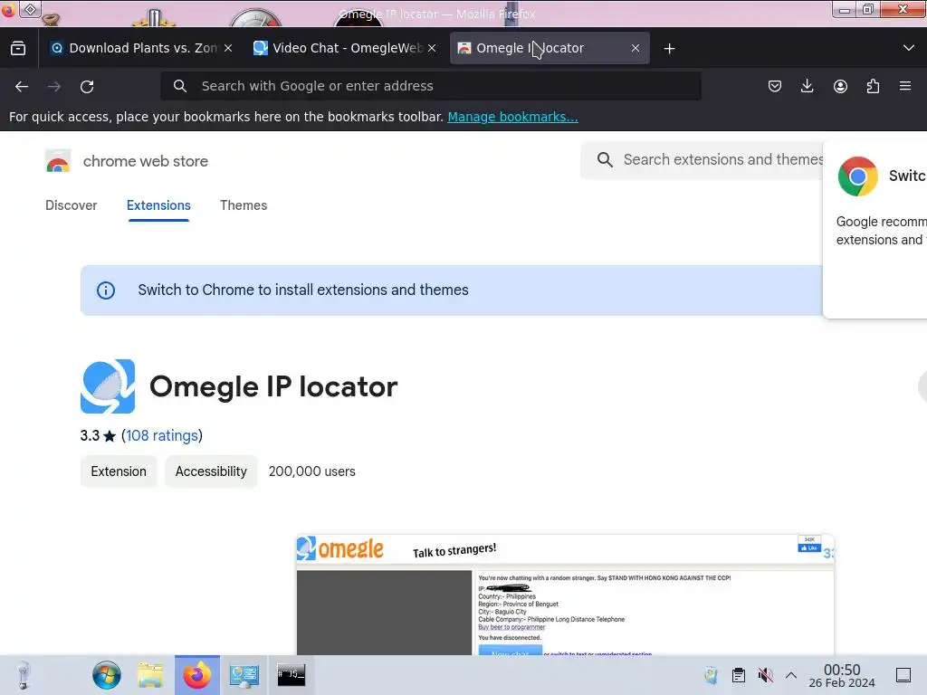Image resolution: width=927 pixels, height=695 pixels.
Task: Click the Accessibility category chip
Action: click(x=211, y=471)
